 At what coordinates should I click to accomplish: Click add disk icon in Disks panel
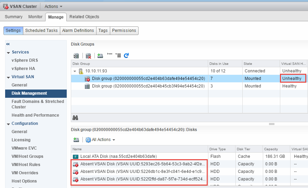[76, 140]
